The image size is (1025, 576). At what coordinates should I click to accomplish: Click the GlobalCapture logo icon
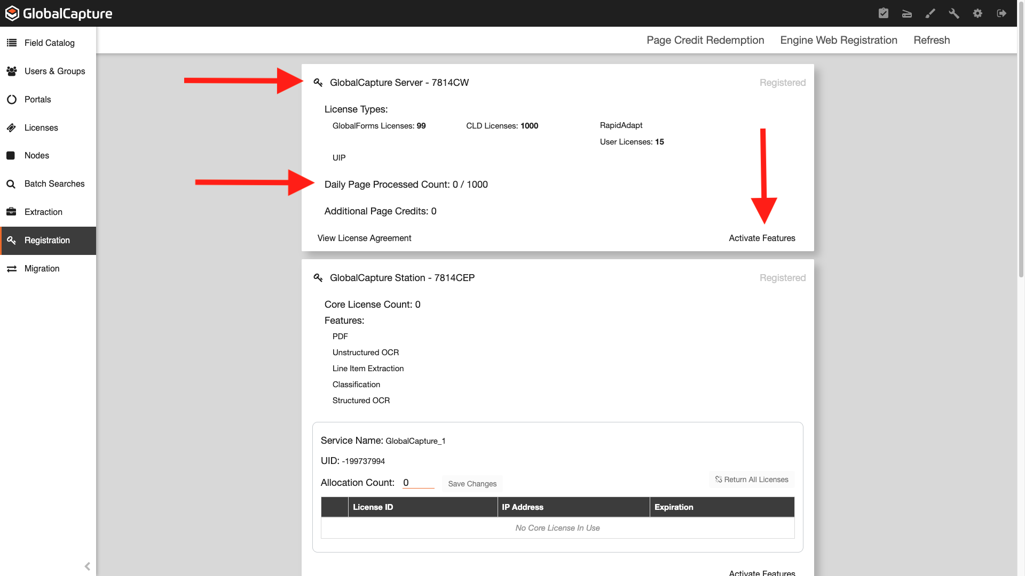click(12, 13)
